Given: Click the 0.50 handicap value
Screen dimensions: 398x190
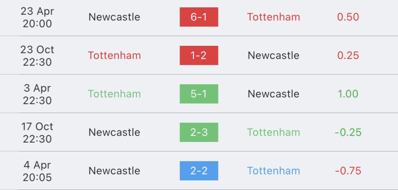Looking at the screenshot, I should [x=348, y=17].
